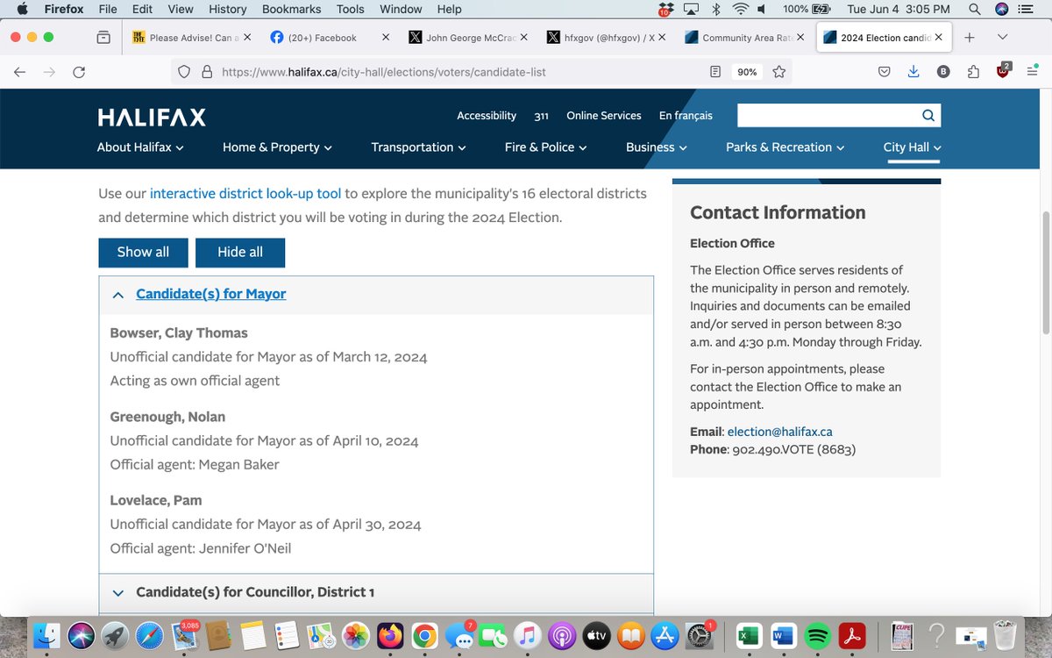Expand the Home & Property menu
Viewport: 1052px width, 658px height.
click(277, 147)
